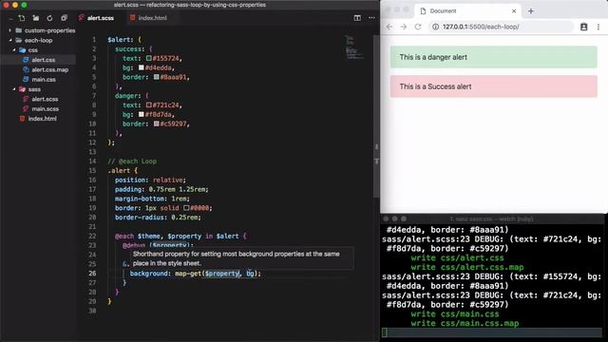Viewport: 608px width, 342px height.
Task: Click the Collapse Folders icon in explorer toolbar
Action: point(64,18)
